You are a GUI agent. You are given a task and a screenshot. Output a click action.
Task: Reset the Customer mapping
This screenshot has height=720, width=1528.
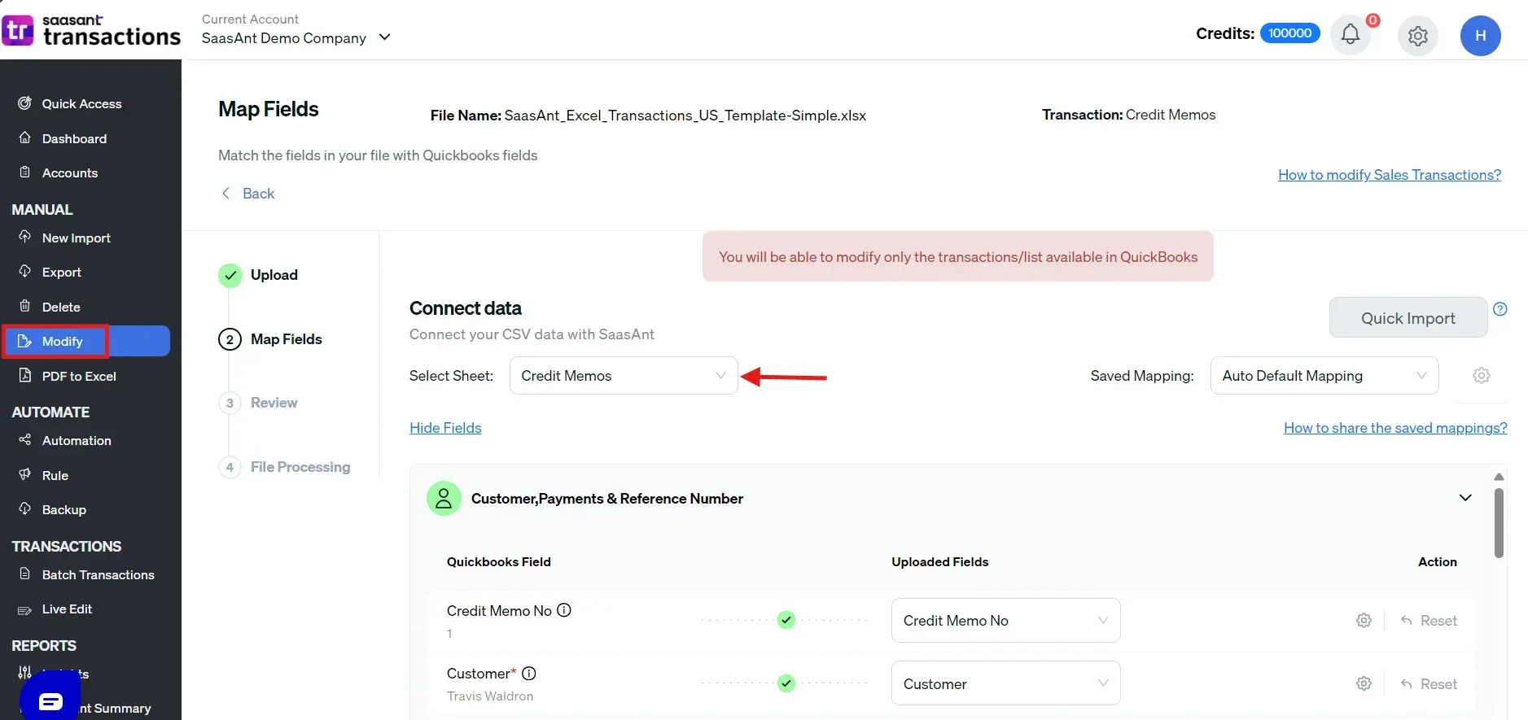(1429, 684)
